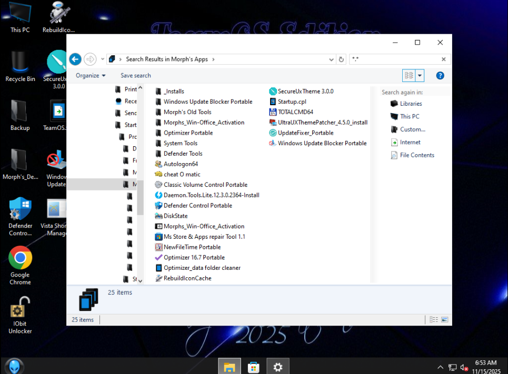Click the Defender Control Portable icon
The width and height of the screenshot is (508, 374).
[x=158, y=206]
